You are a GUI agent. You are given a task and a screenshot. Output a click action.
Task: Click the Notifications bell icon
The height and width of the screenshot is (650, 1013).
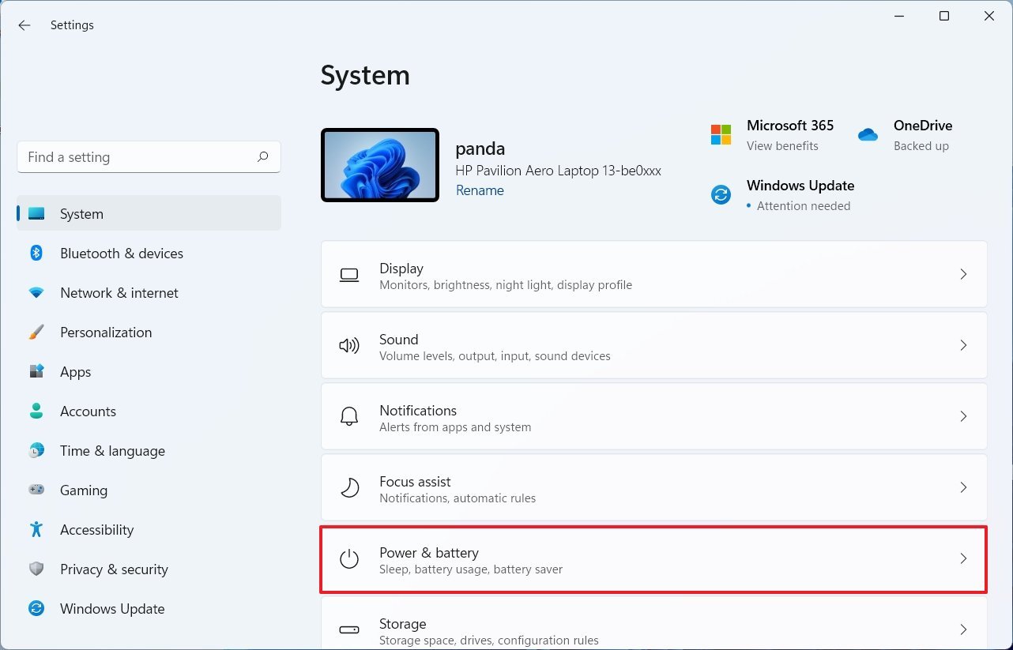click(348, 416)
